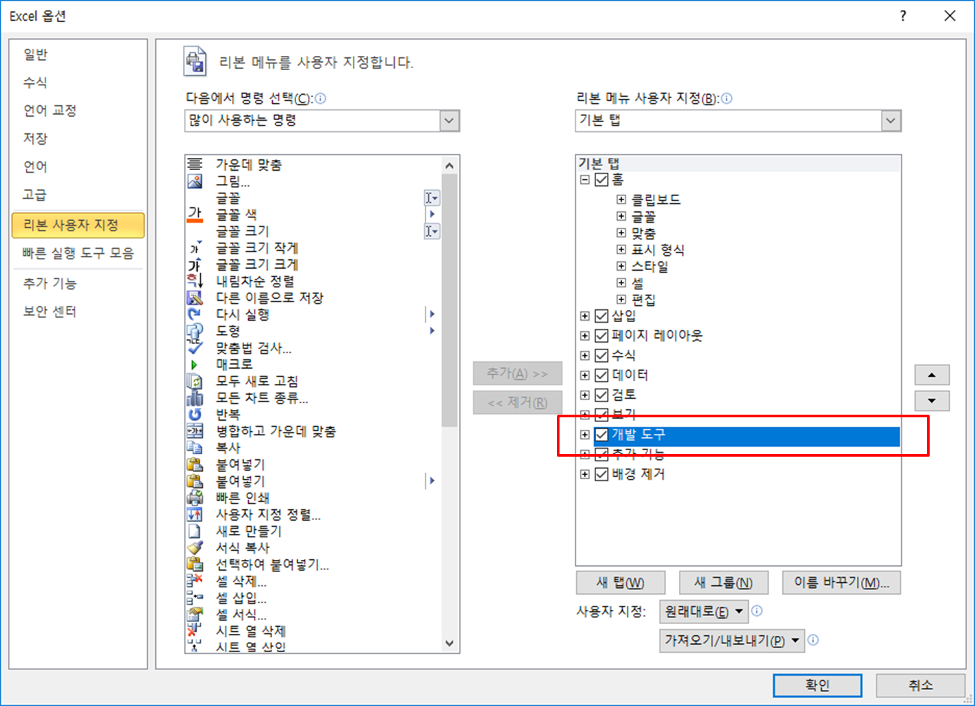Click the 새 그룹 button
975x706 pixels.
pos(724,583)
